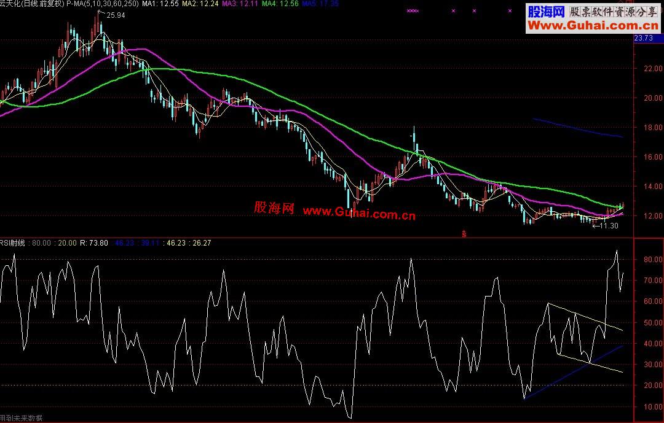Click the 11.30 low price label
This screenshot has width=664, height=423.
(609, 226)
